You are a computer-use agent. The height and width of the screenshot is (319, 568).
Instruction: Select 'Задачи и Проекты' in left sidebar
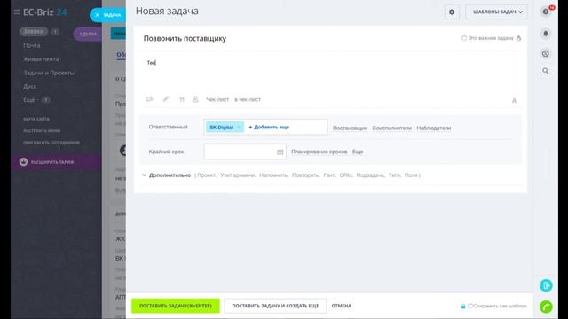49,73
